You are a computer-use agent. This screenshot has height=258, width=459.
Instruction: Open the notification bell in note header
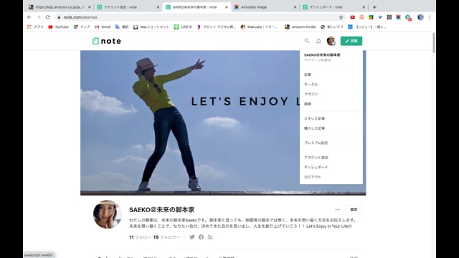point(318,41)
